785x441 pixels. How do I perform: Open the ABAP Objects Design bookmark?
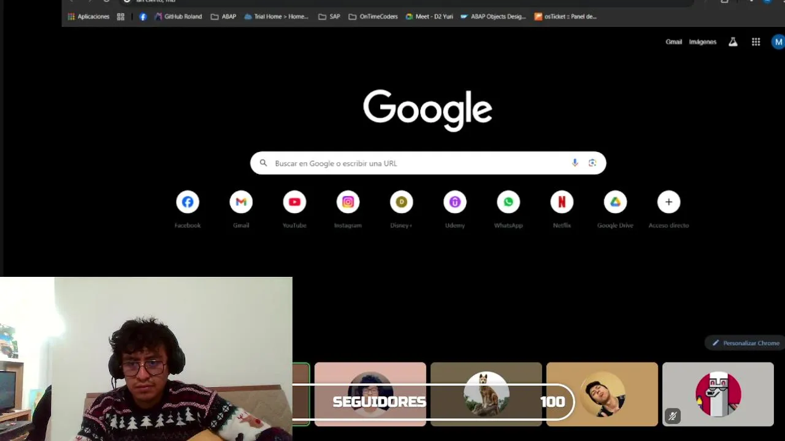click(493, 17)
